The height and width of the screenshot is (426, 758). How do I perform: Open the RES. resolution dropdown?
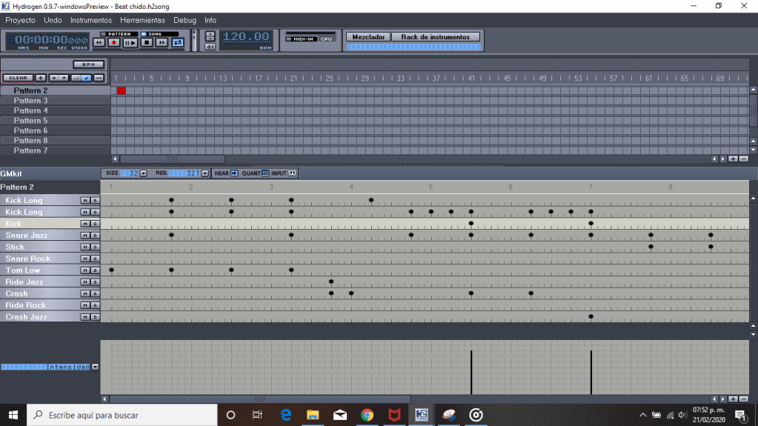coord(205,173)
